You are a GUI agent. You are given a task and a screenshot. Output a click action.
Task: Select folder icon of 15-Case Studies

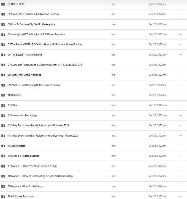3,146
